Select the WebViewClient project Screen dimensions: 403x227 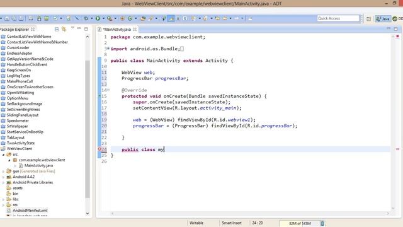[20, 149]
